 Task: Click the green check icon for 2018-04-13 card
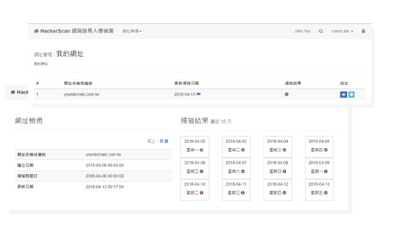point(326,193)
